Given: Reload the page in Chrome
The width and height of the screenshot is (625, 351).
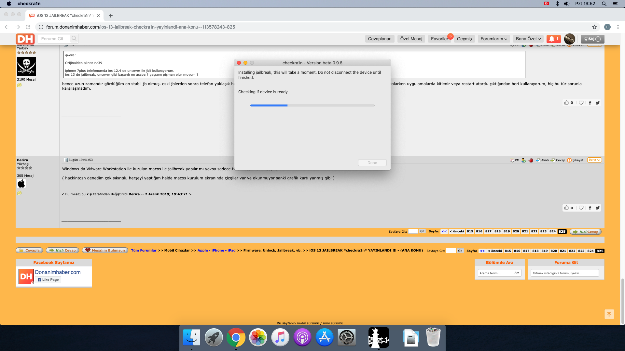Looking at the screenshot, I should [28, 27].
